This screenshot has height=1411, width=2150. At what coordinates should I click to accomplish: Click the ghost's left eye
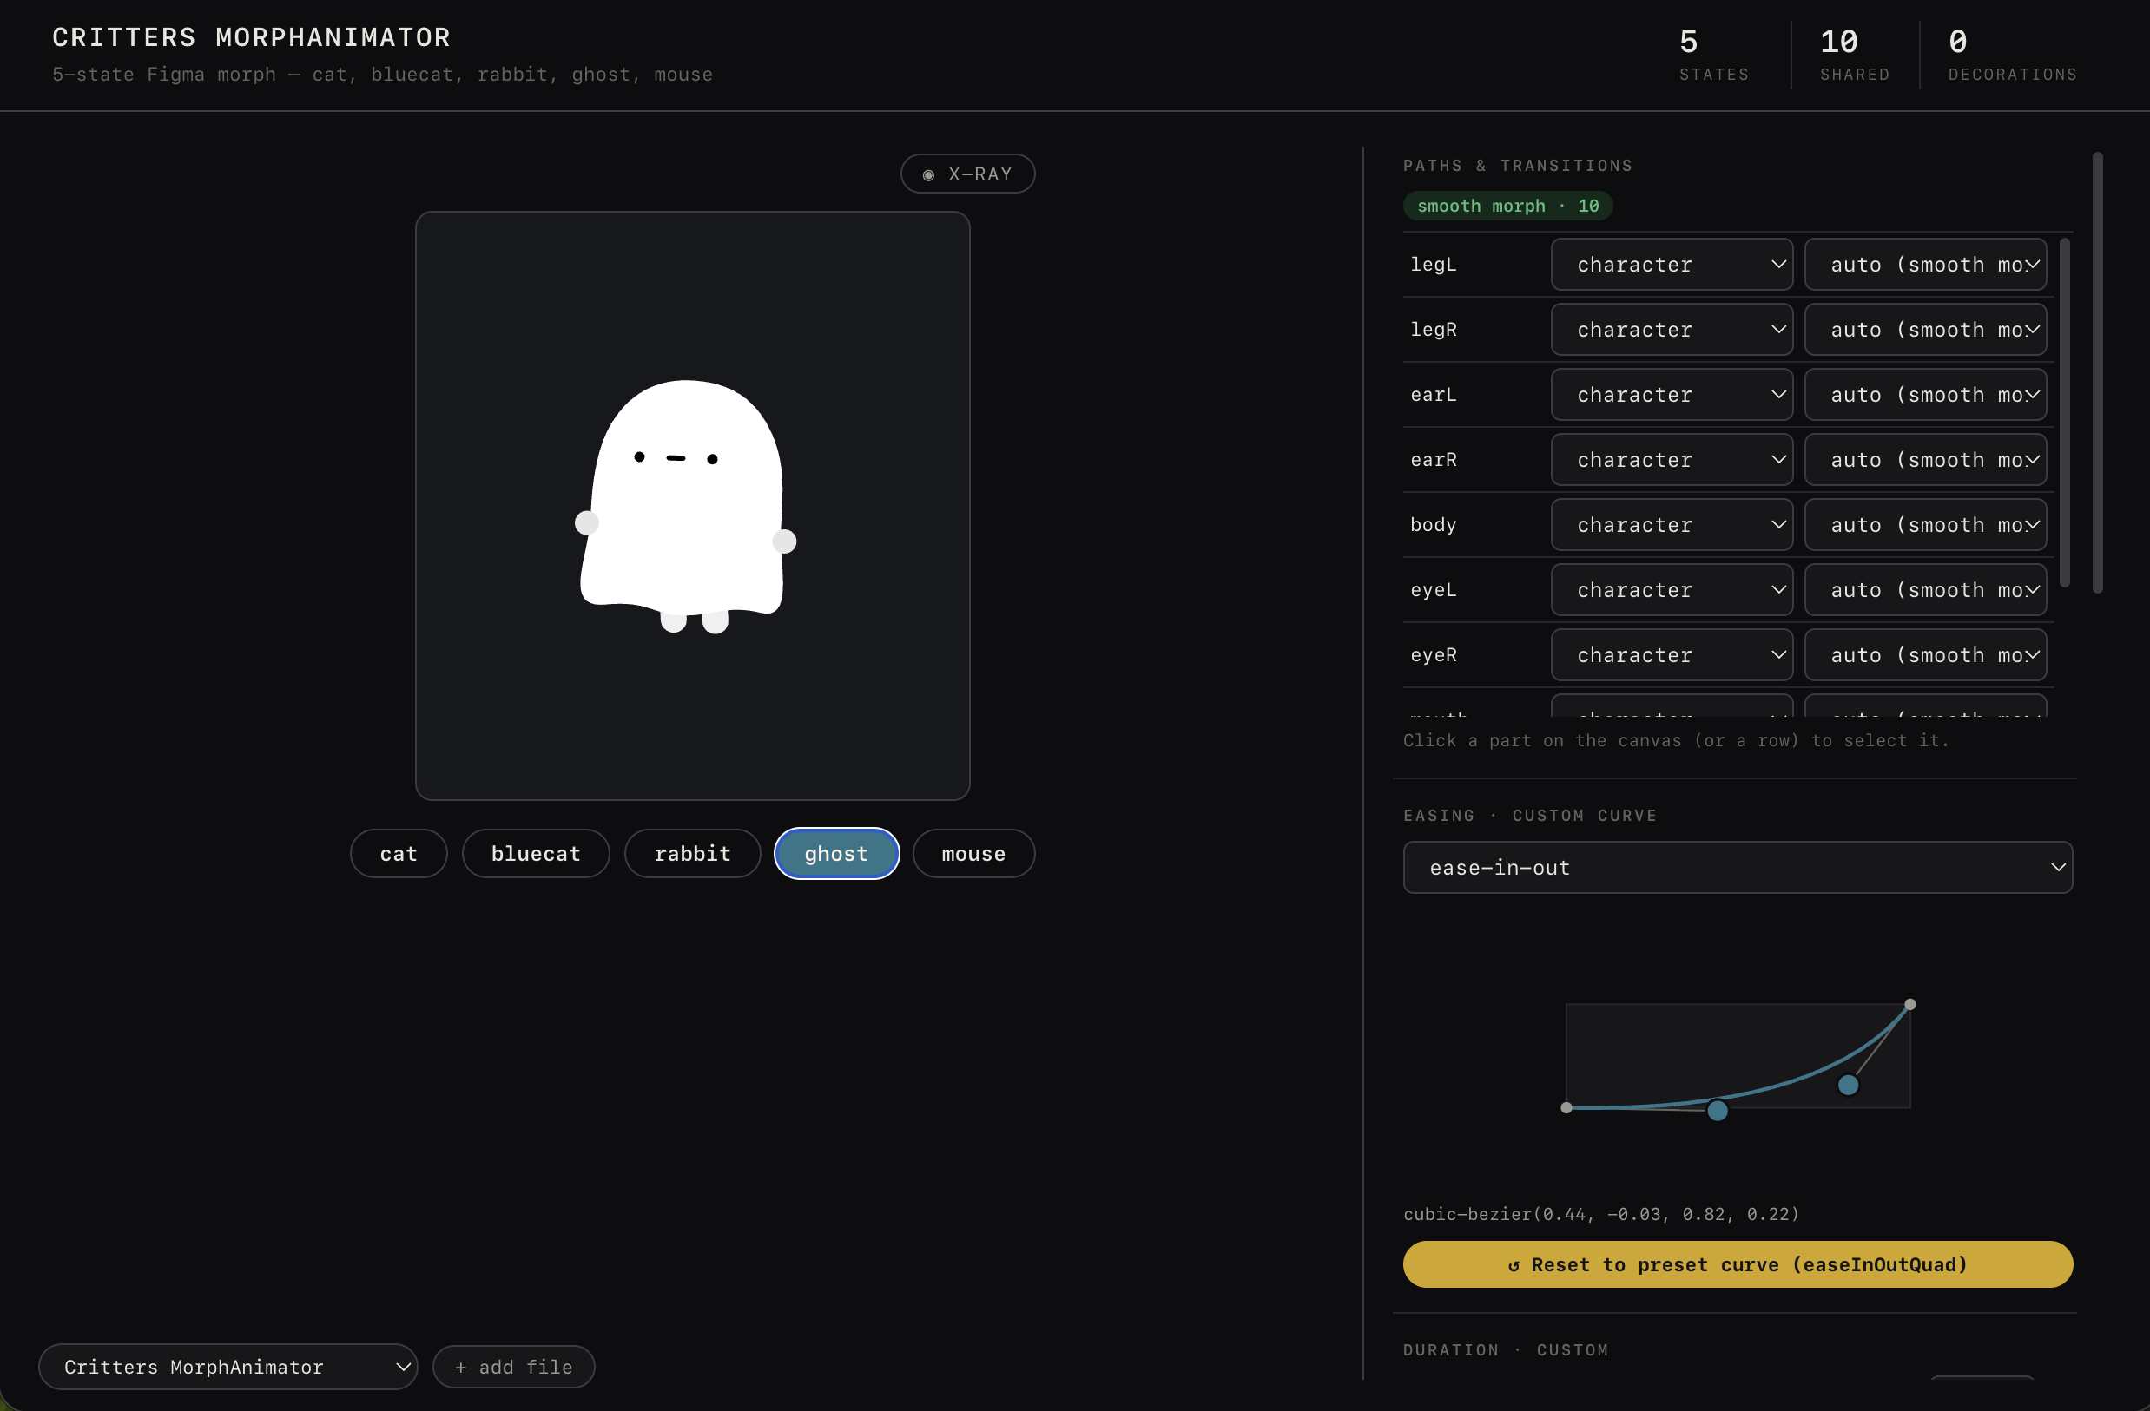[x=640, y=456]
